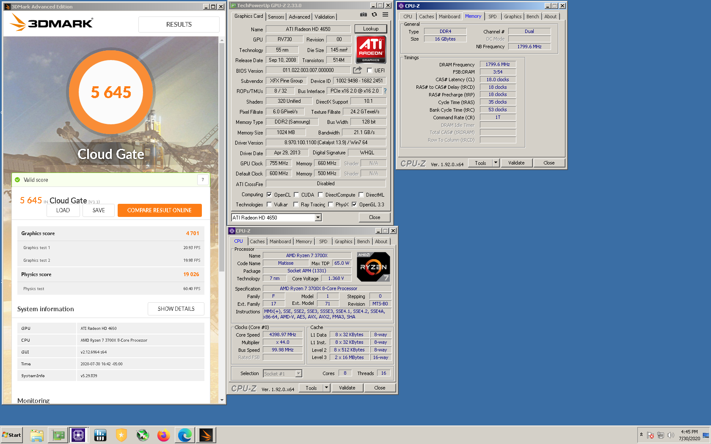Click the HWiNFO bar chart taskbar icon
Screen dimensions: 711x444
100,435
